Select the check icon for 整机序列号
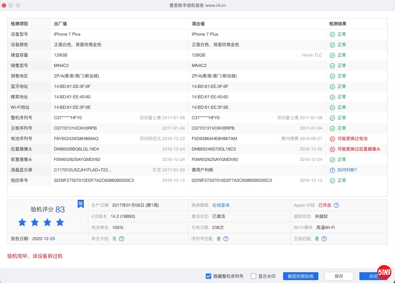Viewport: 395px width, 283px height. click(332, 118)
